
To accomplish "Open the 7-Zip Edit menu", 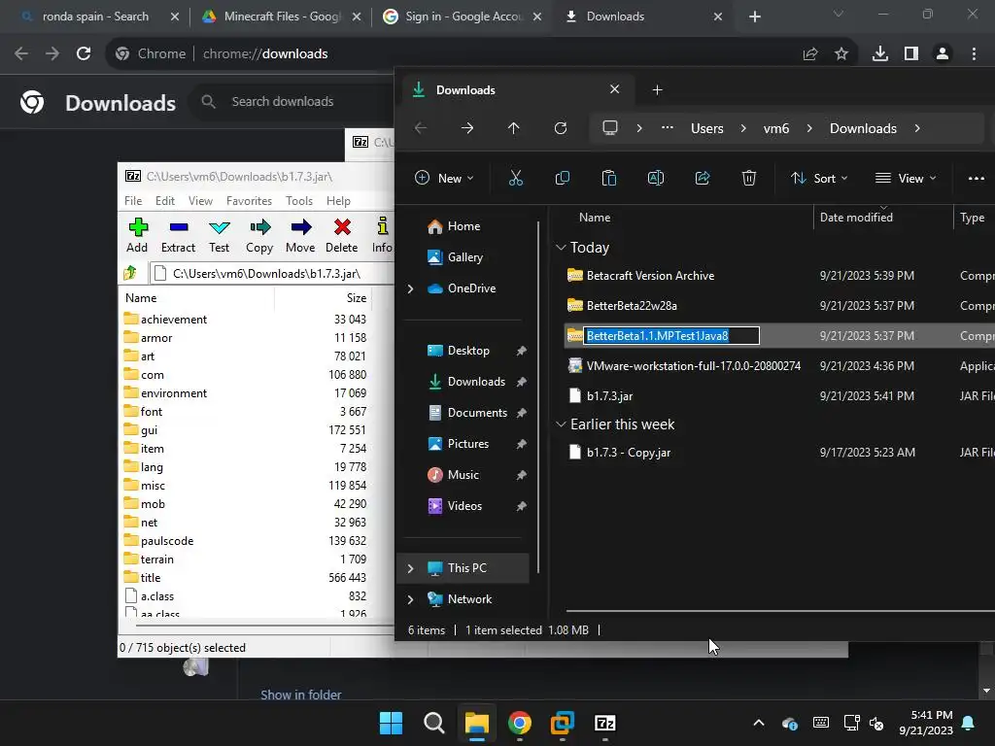I will point(165,200).
